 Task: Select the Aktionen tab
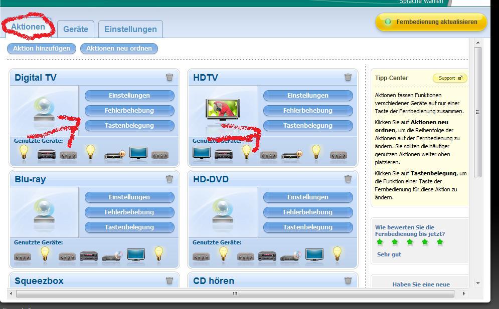28,27
